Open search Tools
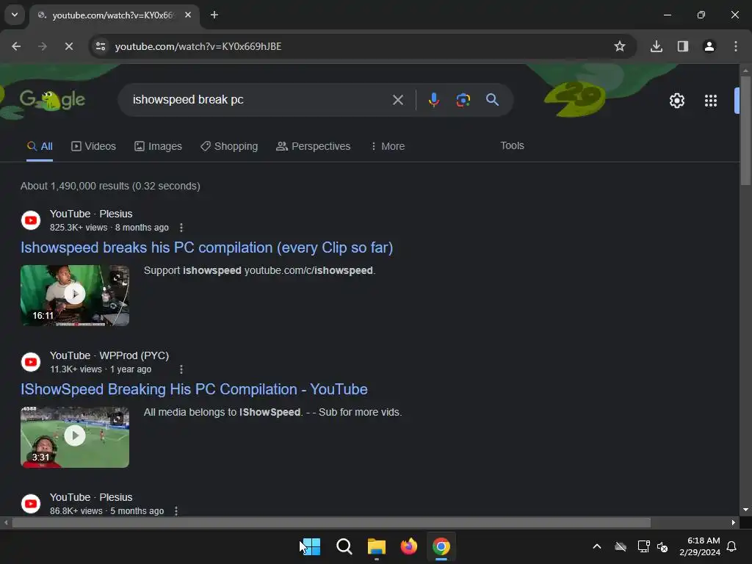Screen dimensions: 752x564 512,146
